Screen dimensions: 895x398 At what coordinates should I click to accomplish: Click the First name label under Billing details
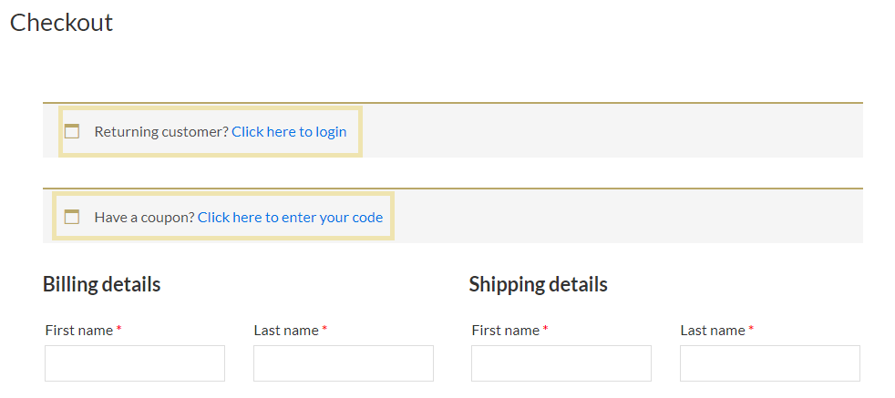pos(79,330)
